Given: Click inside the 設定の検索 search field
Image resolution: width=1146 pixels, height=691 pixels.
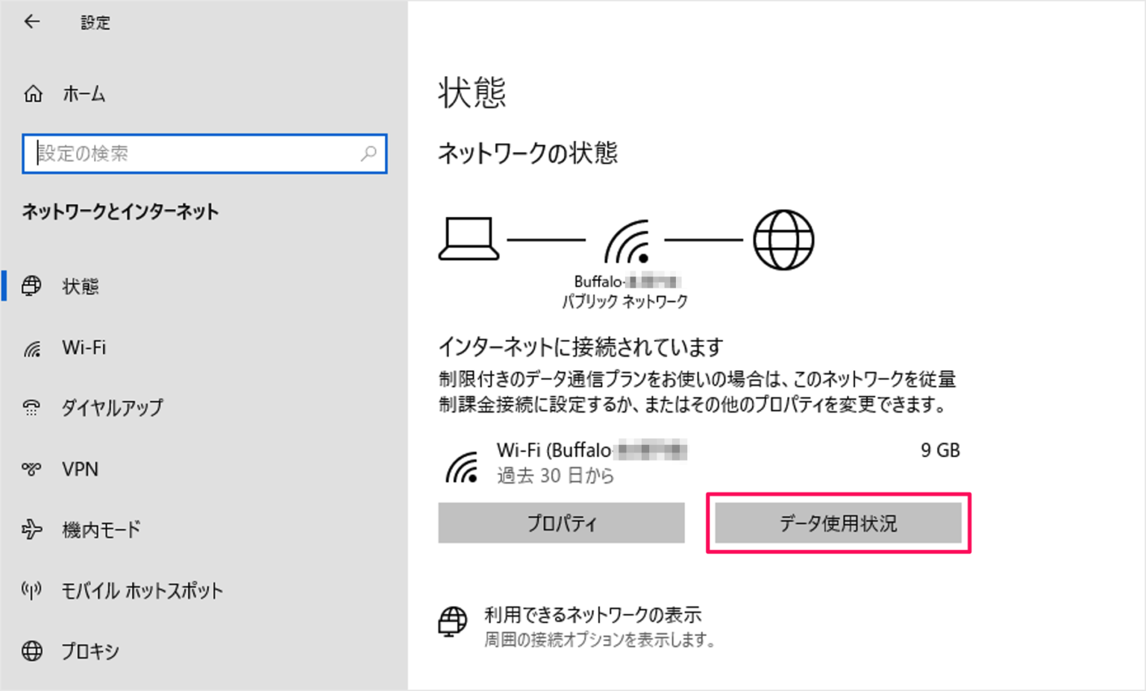Looking at the screenshot, I should [x=187, y=154].
